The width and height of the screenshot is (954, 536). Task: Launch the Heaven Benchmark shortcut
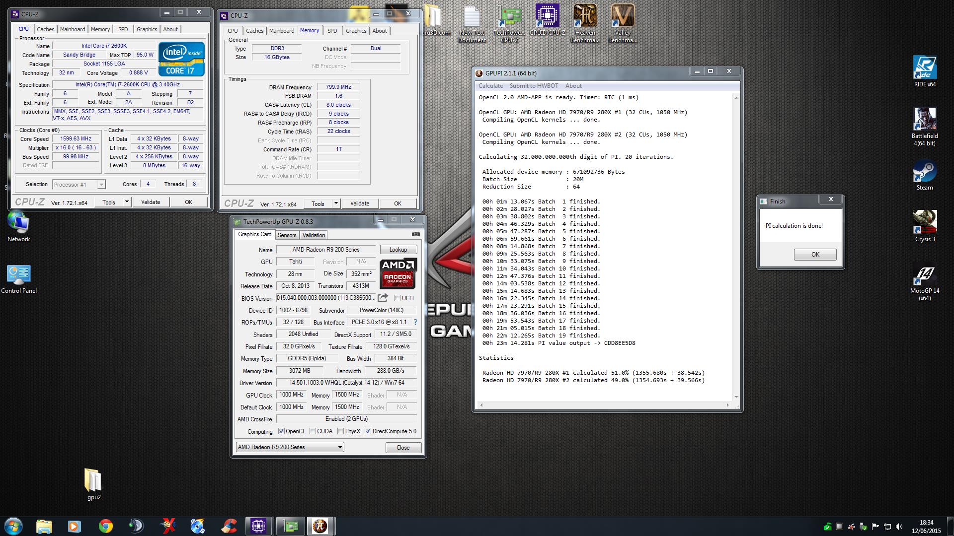[585, 23]
